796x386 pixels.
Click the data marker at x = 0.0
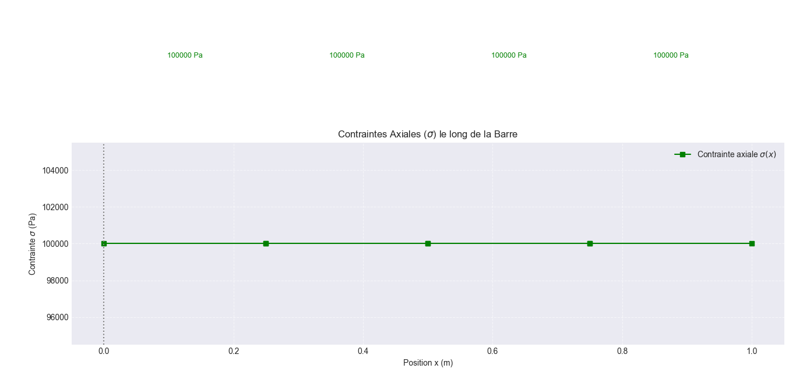pos(104,243)
